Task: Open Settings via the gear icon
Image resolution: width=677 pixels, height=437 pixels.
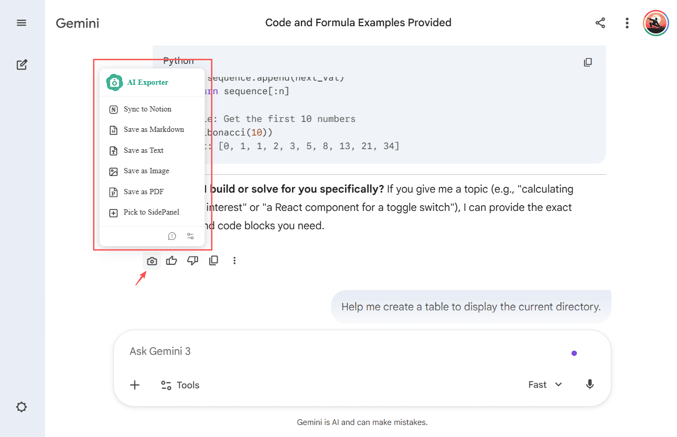Action: (22, 407)
